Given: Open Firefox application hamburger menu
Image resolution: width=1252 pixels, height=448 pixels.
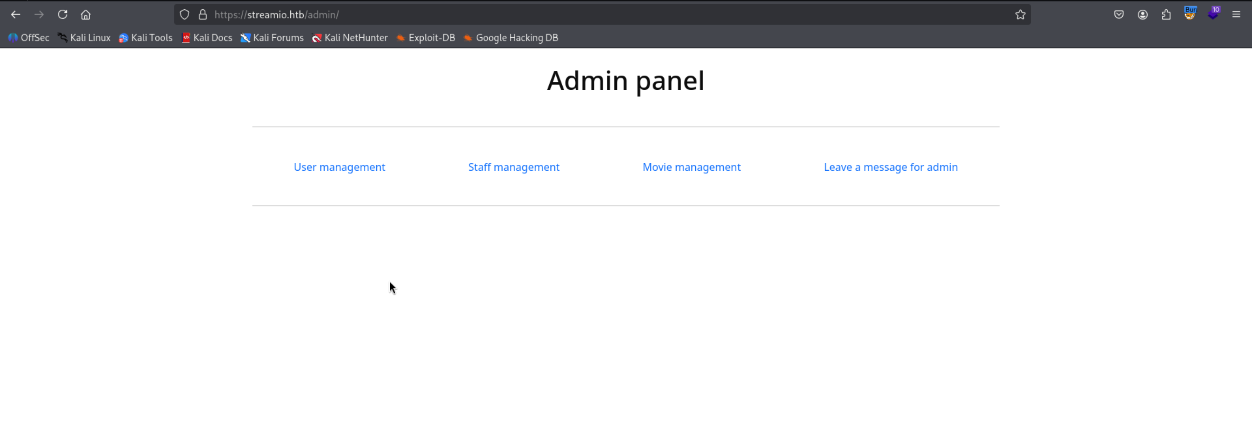Looking at the screenshot, I should click(1236, 15).
